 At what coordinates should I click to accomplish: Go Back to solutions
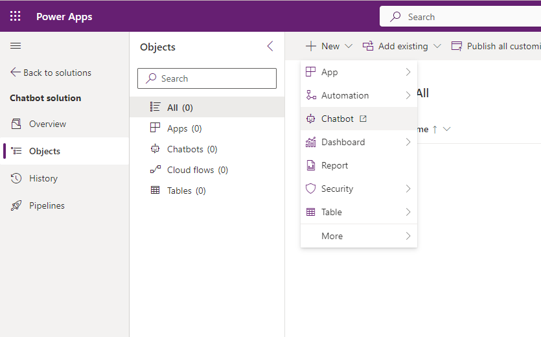pos(51,73)
